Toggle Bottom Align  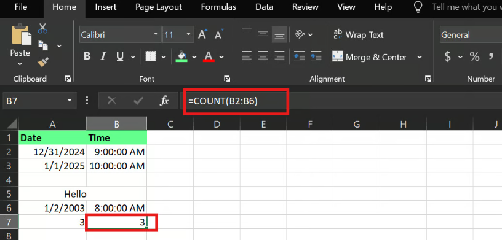pyautogui.click(x=279, y=34)
